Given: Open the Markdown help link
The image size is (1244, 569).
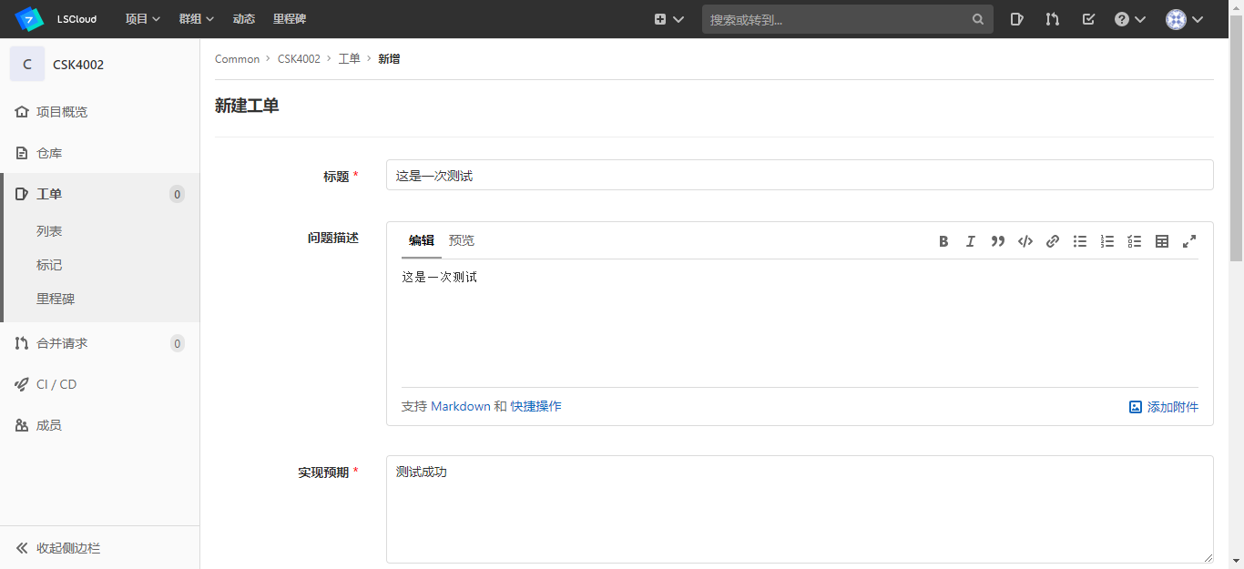Looking at the screenshot, I should [461, 406].
